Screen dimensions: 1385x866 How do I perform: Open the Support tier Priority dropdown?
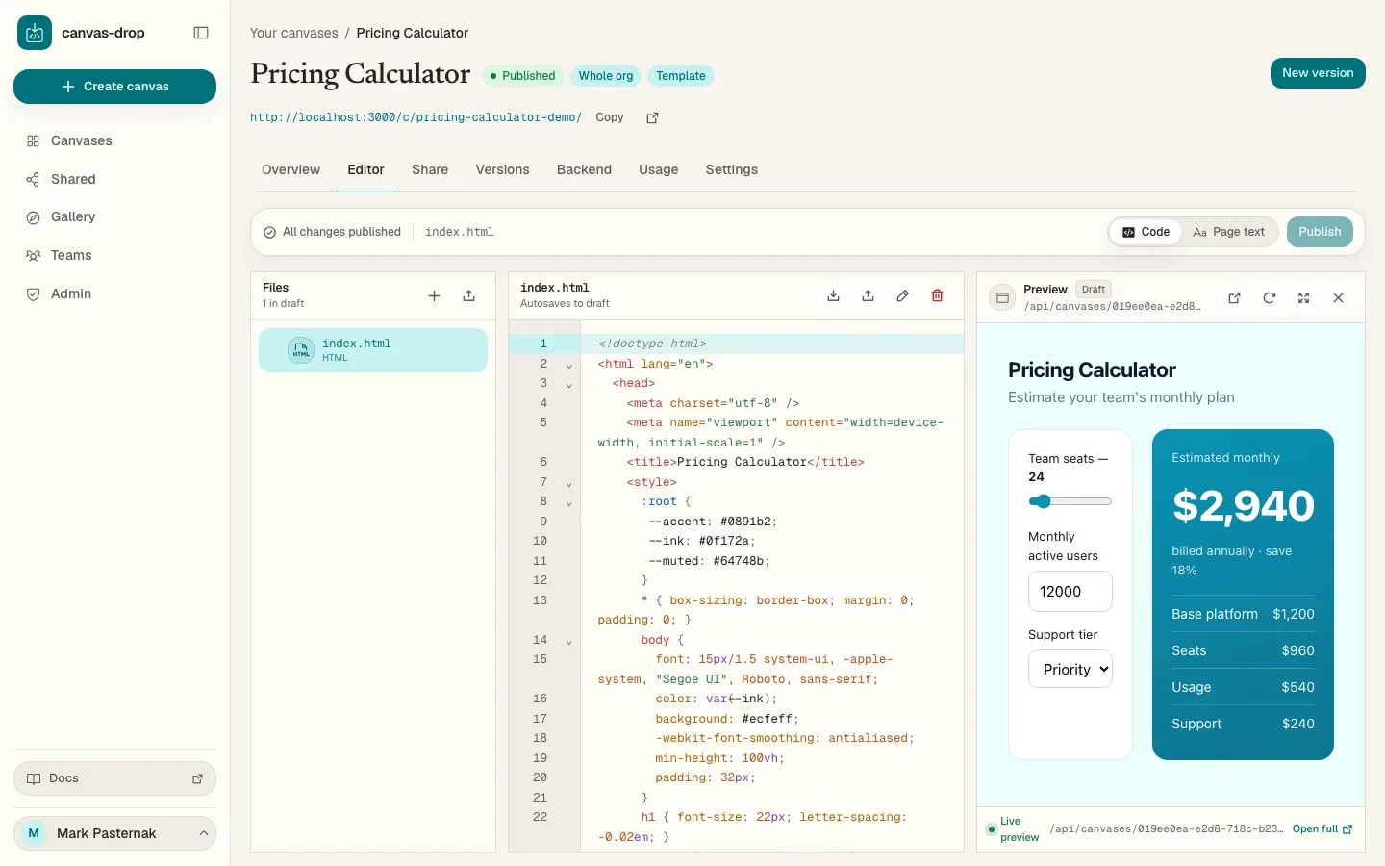point(1070,670)
